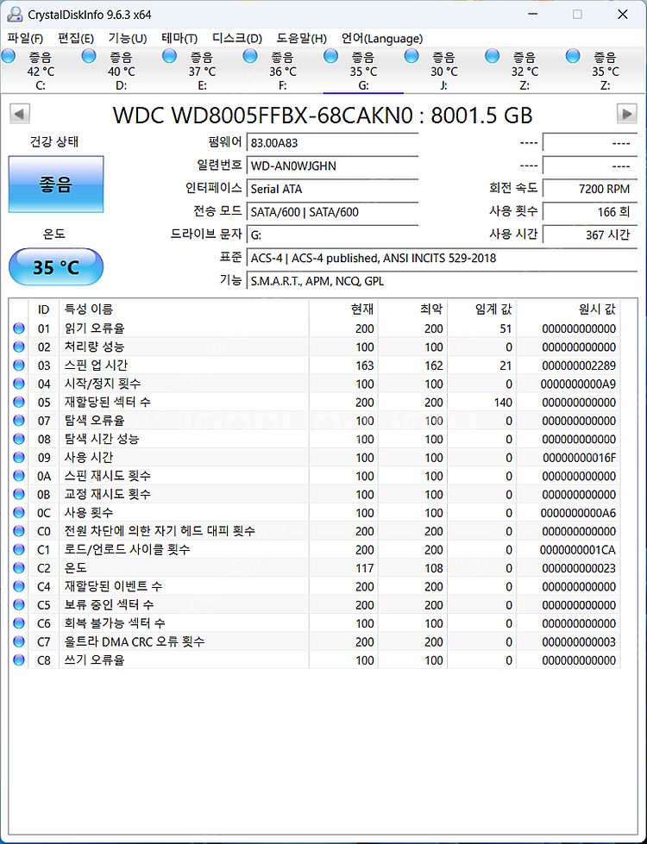This screenshot has width=647, height=844.
Task: Click the power on count 166 회 field
Action: pos(590,212)
